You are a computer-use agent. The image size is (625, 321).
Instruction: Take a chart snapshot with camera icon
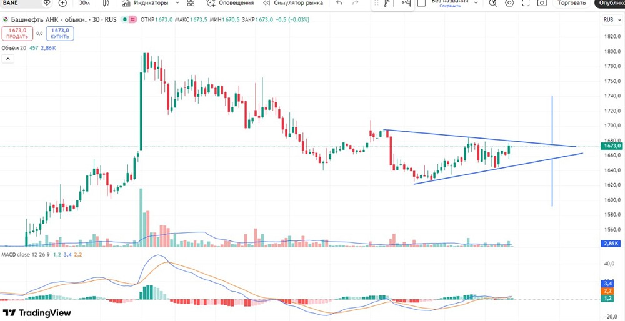[542, 2]
